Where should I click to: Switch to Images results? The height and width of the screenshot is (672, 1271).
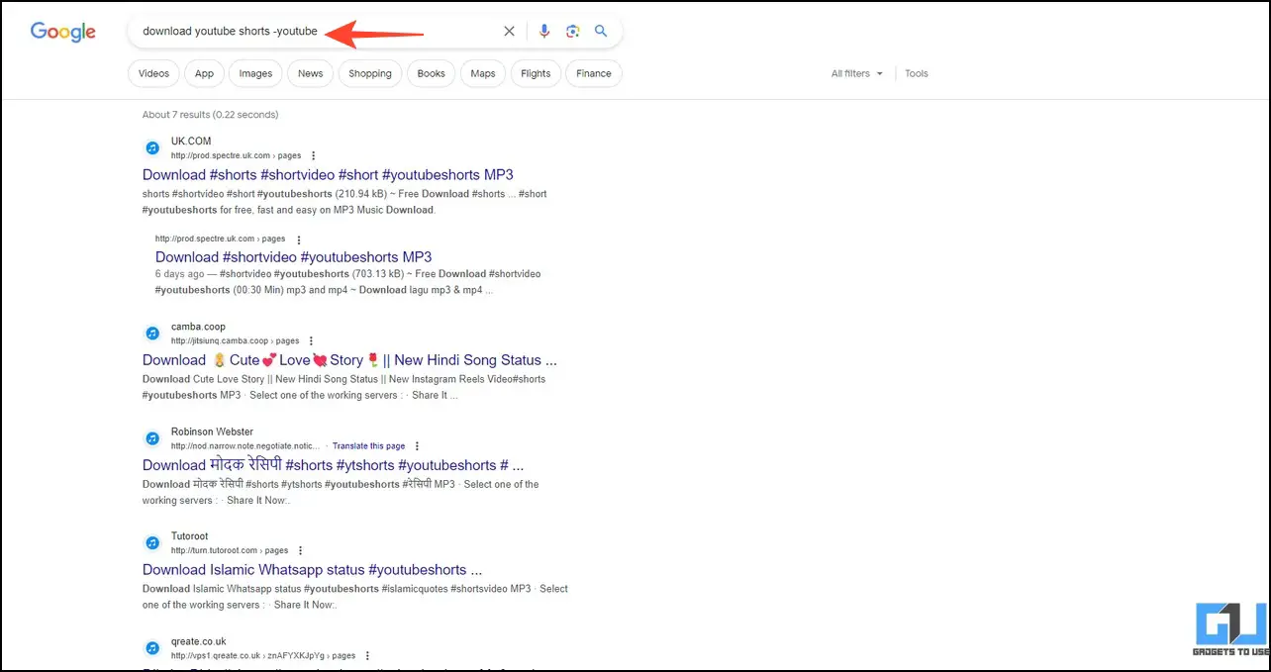tap(255, 73)
